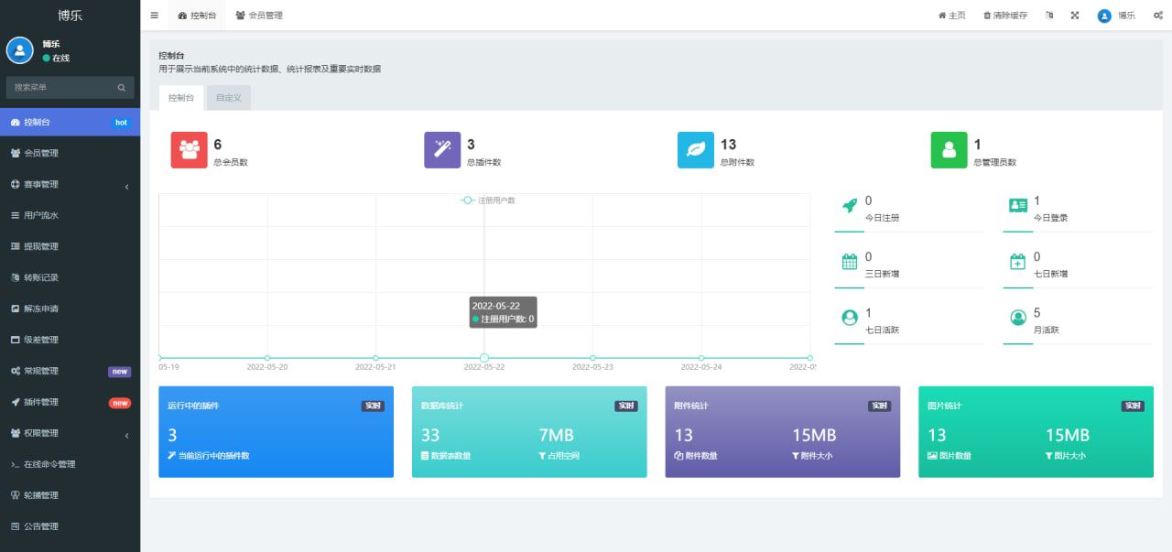The image size is (1172, 552).
Task: Open the 博乐 user dropdown in header
Action: (1117, 16)
